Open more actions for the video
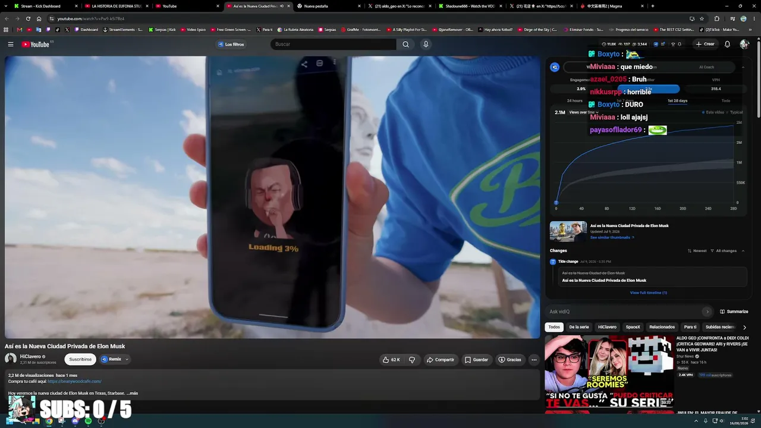The width and height of the screenshot is (761, 428). [534, 360]
